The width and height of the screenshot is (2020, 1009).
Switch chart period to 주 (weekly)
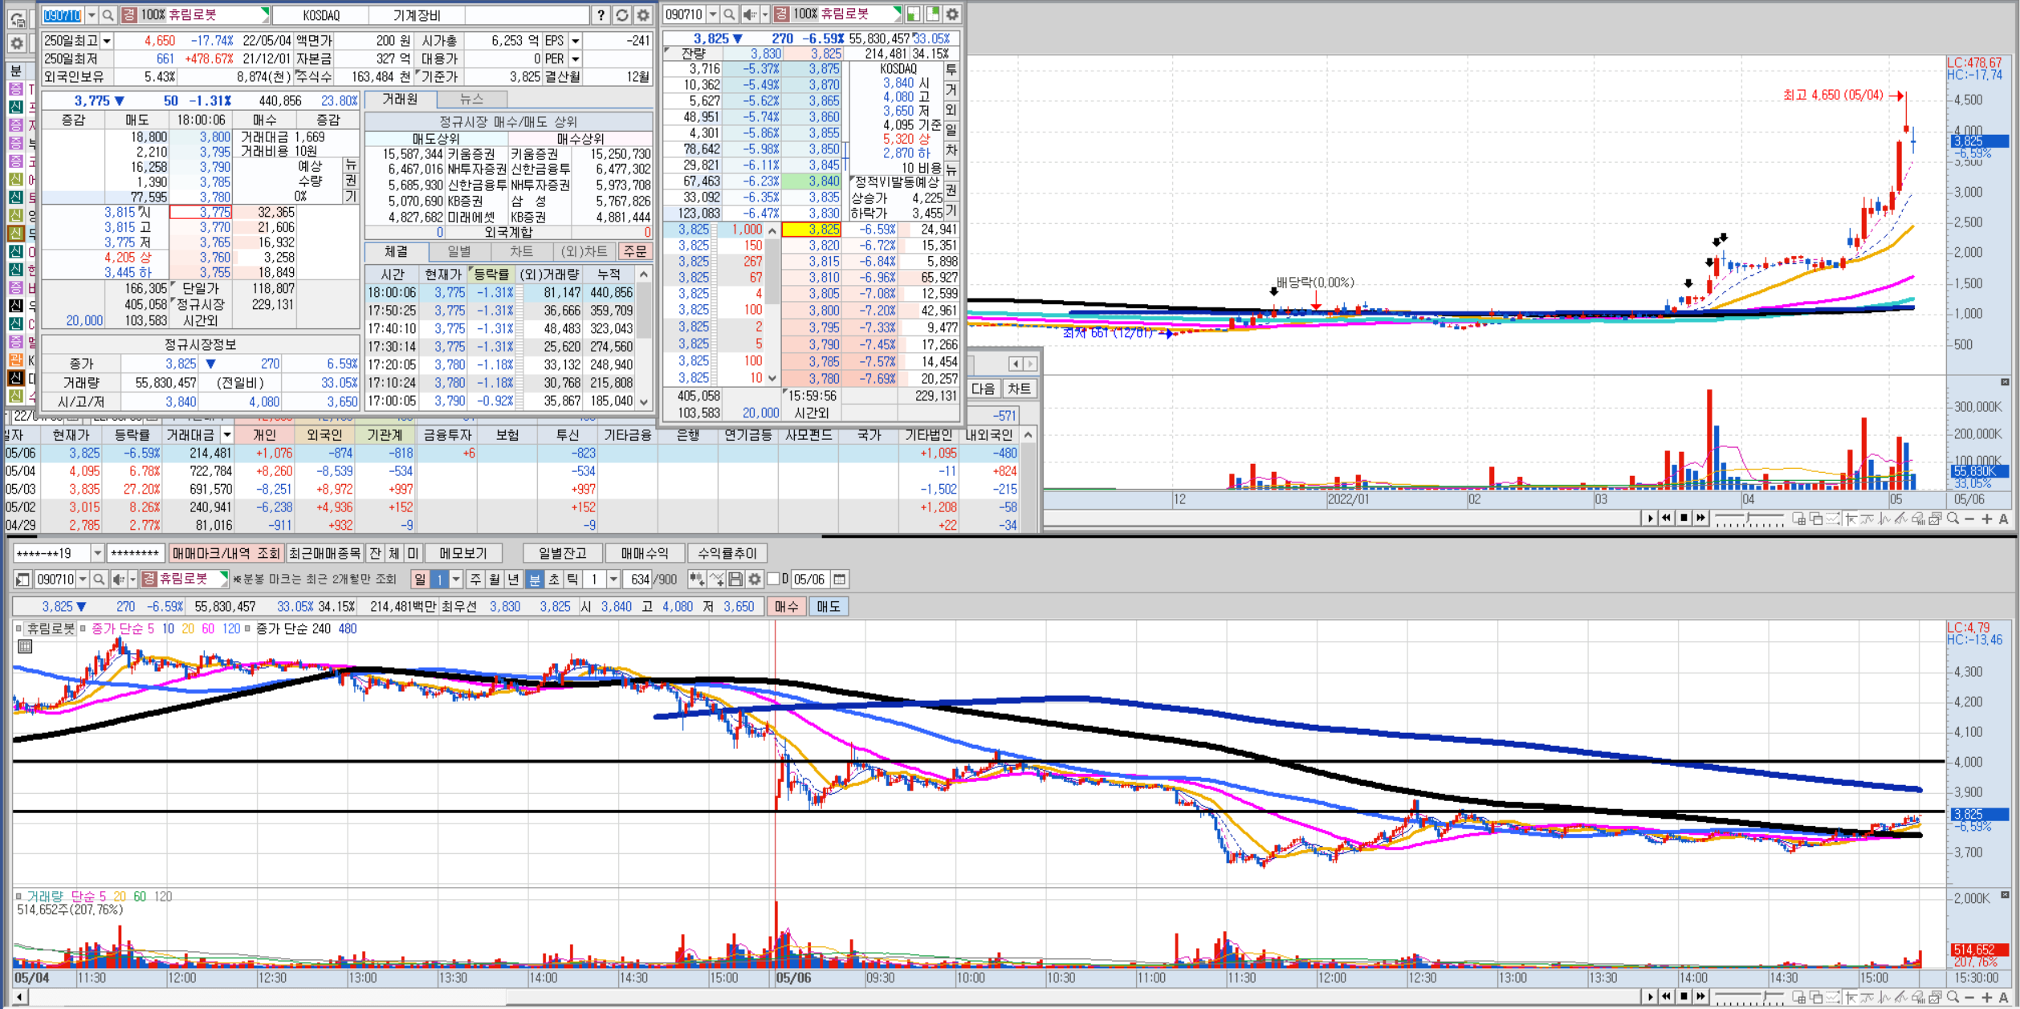[476, 580]
